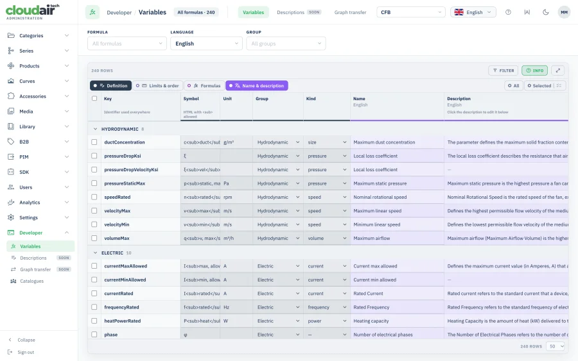Collapse the HYDRODYNAMIC group
This screenshot has width=578, height=361.
pos(95,129)
